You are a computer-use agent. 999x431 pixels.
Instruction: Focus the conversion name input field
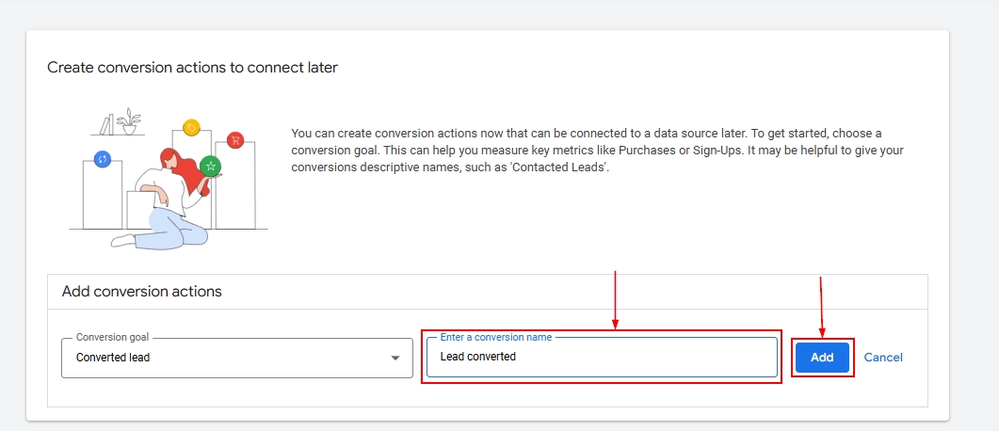point(640,358)
